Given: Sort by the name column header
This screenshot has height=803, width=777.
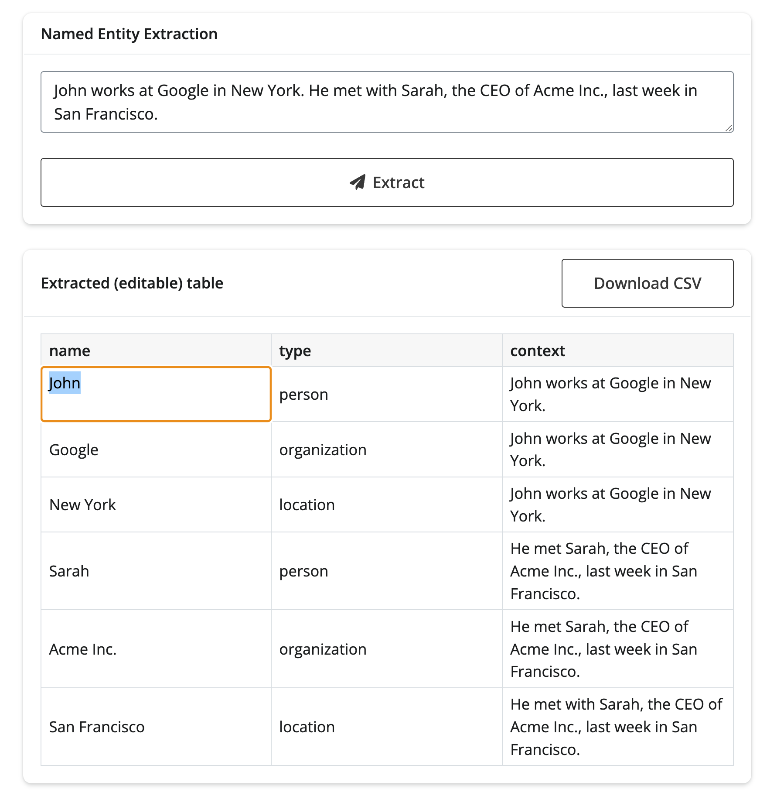Looking at the screenshot, I should pos(70,351).
